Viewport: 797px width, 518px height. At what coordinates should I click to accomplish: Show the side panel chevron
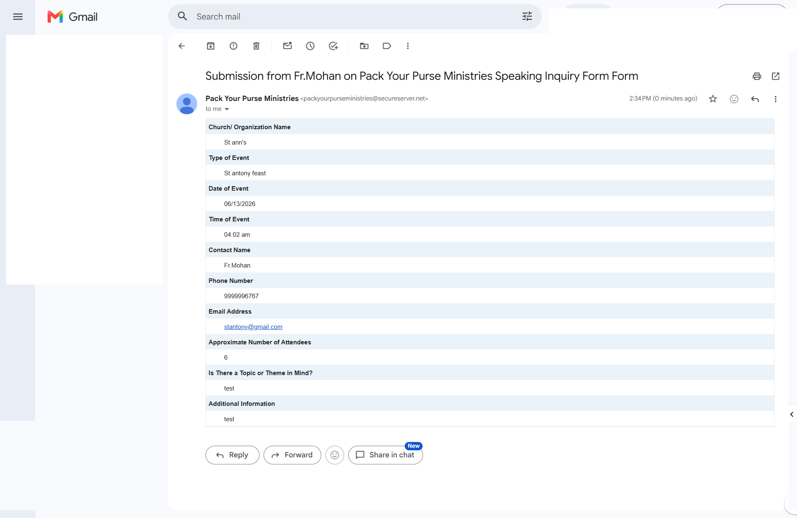click(792, 414)
